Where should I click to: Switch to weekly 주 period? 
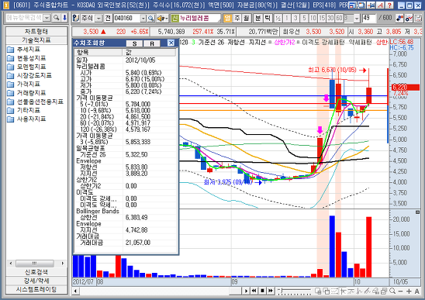237,18
